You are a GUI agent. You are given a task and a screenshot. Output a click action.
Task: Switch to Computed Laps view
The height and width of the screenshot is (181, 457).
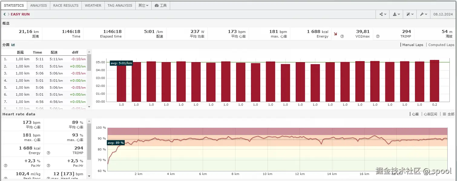(441, 45)
